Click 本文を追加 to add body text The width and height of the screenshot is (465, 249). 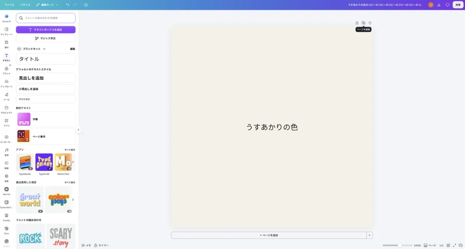pyautogui.click(x=46, y=99)
